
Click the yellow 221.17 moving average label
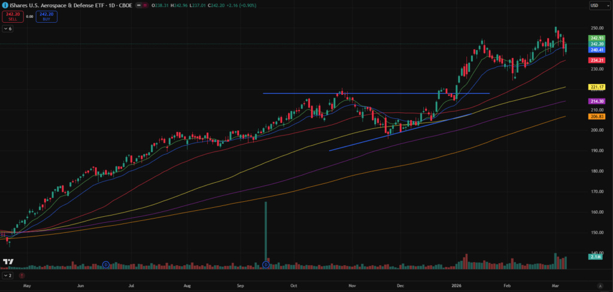[x=596, y=87]
